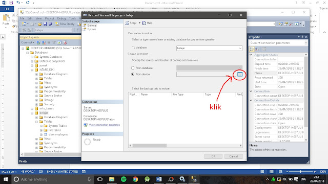Collapse the belajar database node
328x184 pixels.
tap(32, 113)
